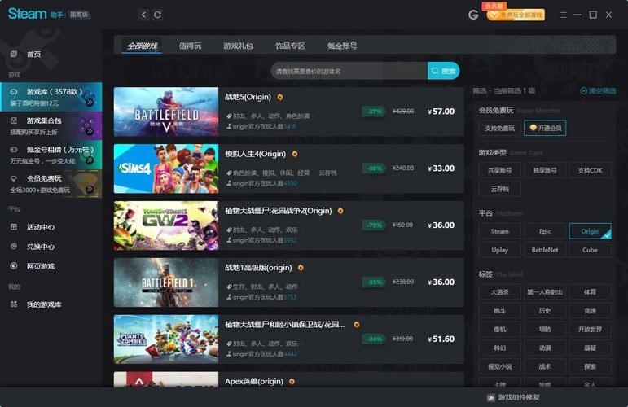Click the ¥57.00 price of 战地5
628x407 pixels.
pyautogui.click(x=441, y=112)
